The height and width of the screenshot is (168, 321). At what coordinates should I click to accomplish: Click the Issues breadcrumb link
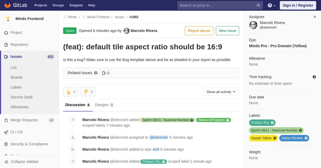119,17
